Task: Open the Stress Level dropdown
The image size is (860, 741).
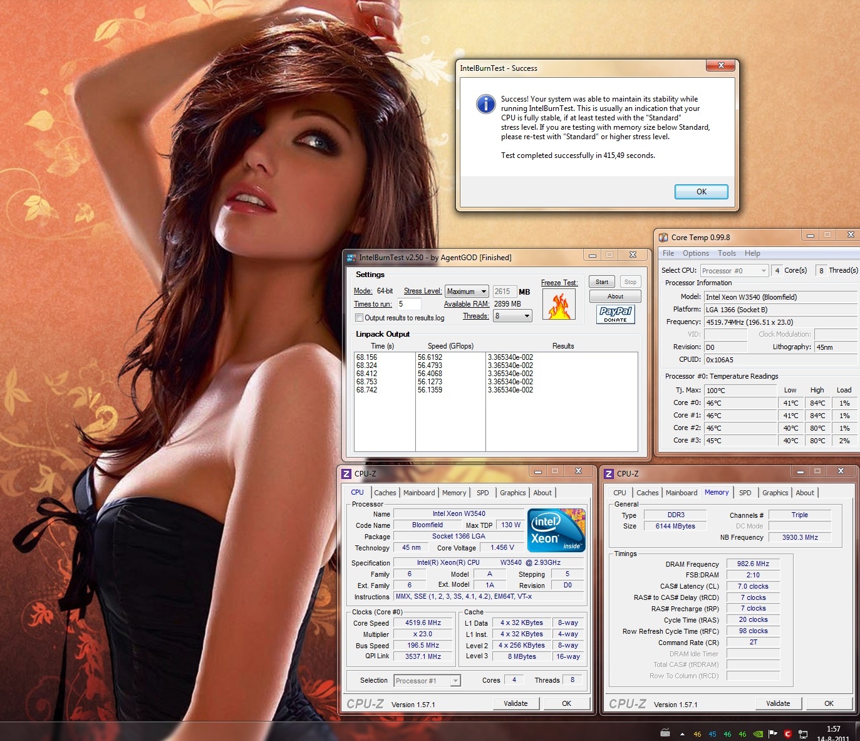Action: (467, 292)
